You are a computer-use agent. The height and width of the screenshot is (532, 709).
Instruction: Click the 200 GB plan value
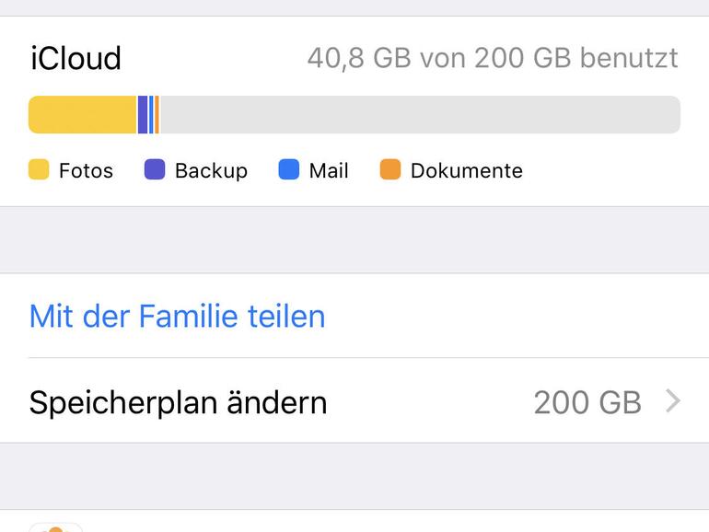pyautogui.click(x=587, y=402)
